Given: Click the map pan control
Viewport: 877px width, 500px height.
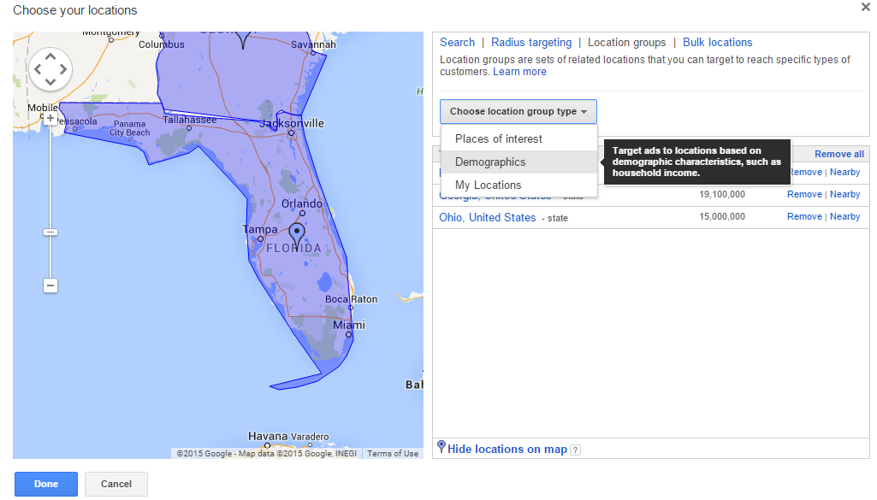Looking at the screenshot, I should coord(50,69).
